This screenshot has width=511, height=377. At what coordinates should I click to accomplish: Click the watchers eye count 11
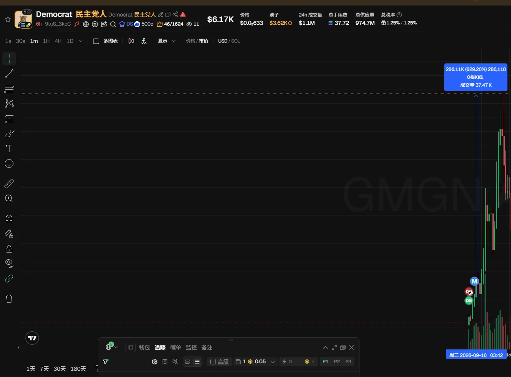193,24
